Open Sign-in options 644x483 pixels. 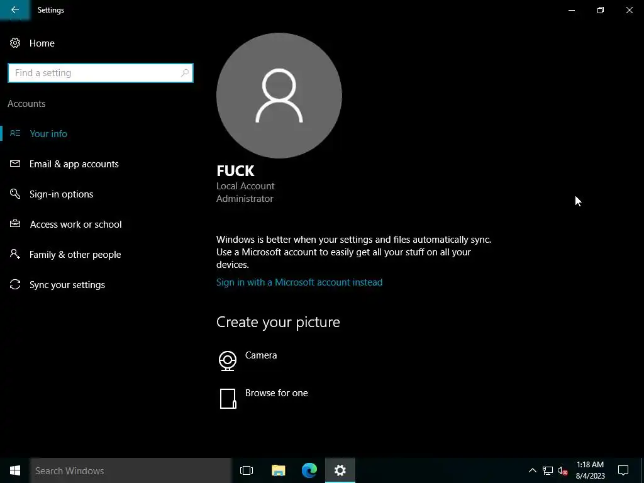click(61, 194)
